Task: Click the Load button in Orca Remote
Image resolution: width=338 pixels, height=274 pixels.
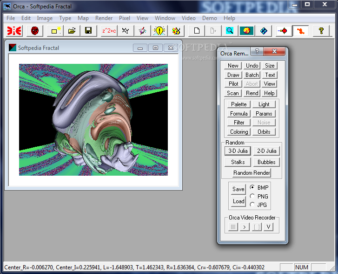Action: click(239, 201)
